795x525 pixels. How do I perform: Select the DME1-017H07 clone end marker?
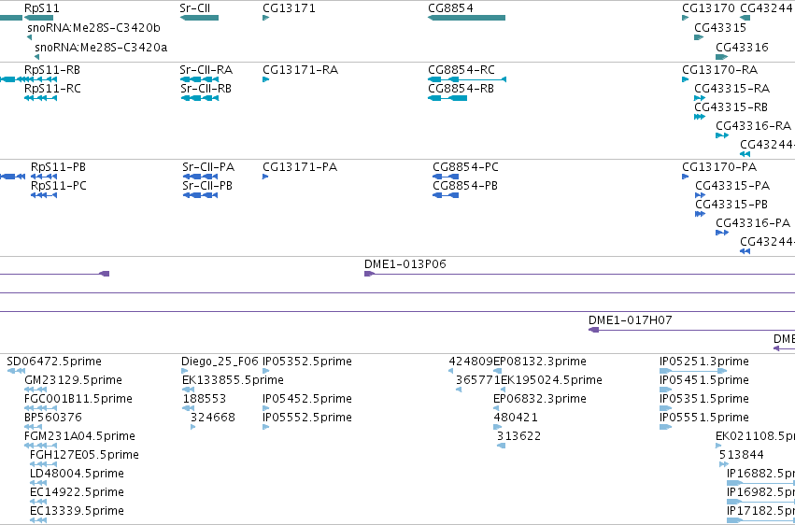[x=594, y=330]
